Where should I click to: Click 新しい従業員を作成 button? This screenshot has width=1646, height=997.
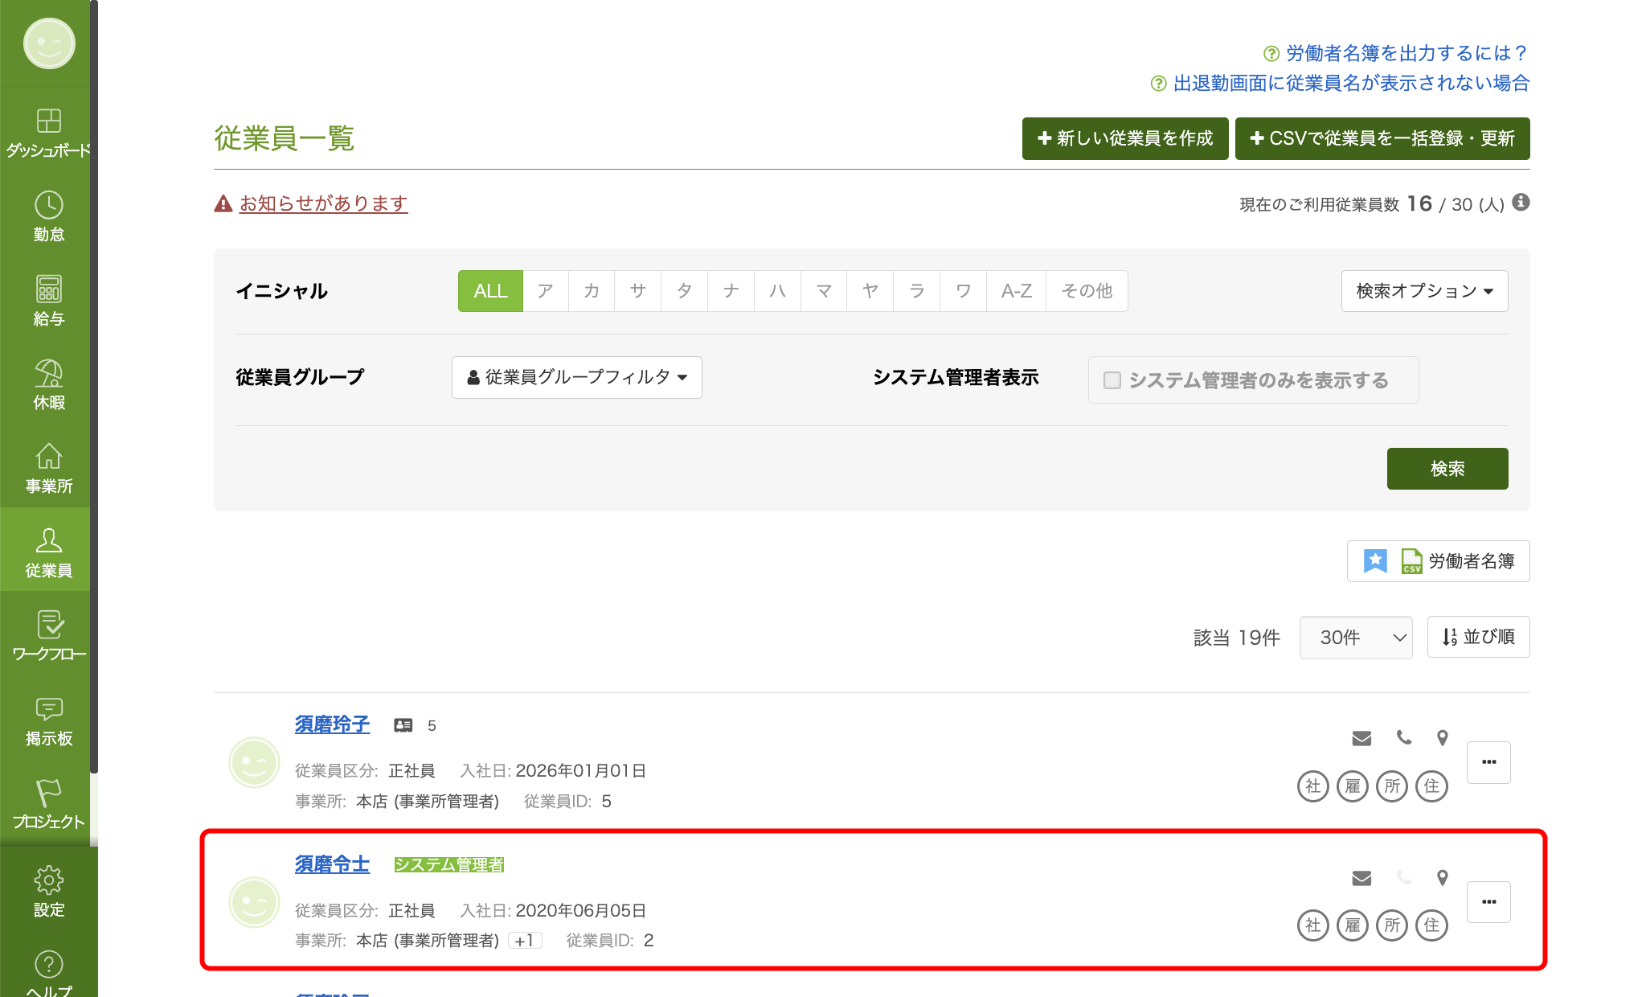tap(1125, 138)
